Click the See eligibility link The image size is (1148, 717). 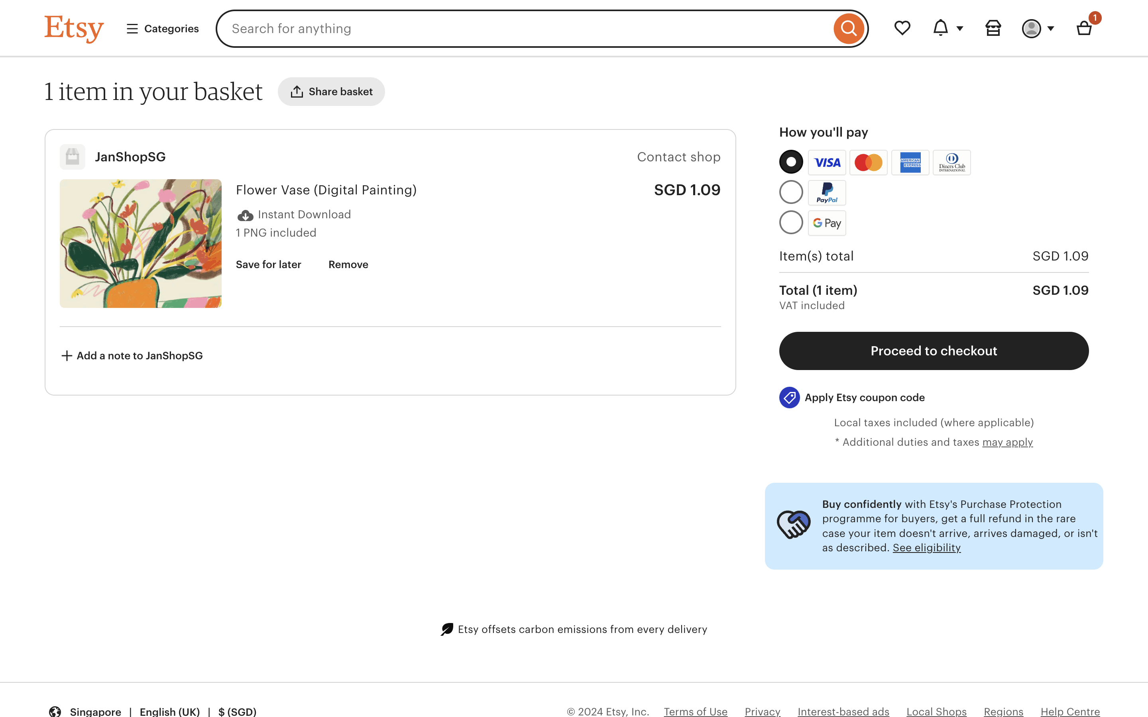point(926,548)
